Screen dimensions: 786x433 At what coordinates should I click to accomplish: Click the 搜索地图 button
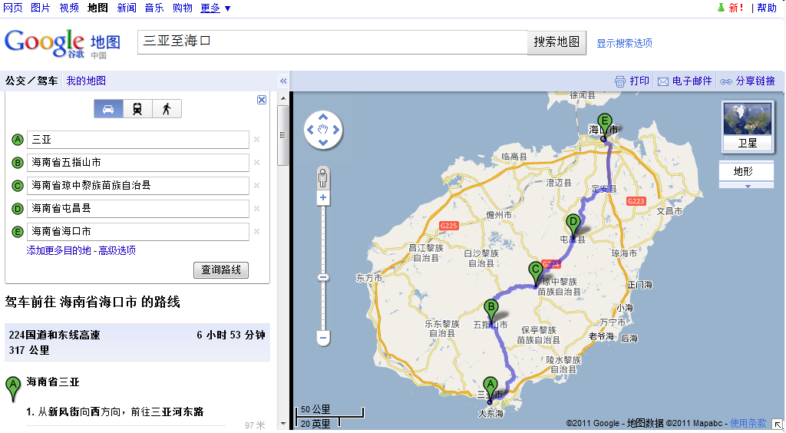556,42
